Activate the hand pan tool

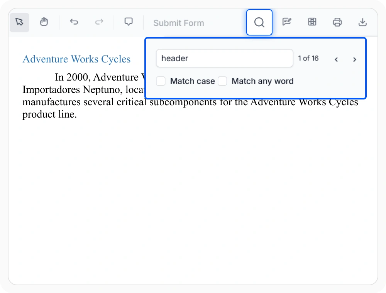click(x=44, y=22)
